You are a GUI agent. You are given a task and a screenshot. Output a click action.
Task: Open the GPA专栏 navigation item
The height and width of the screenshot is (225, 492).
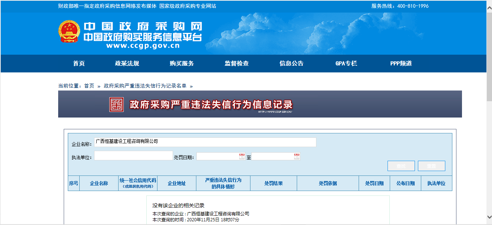[x=346, y=64]
